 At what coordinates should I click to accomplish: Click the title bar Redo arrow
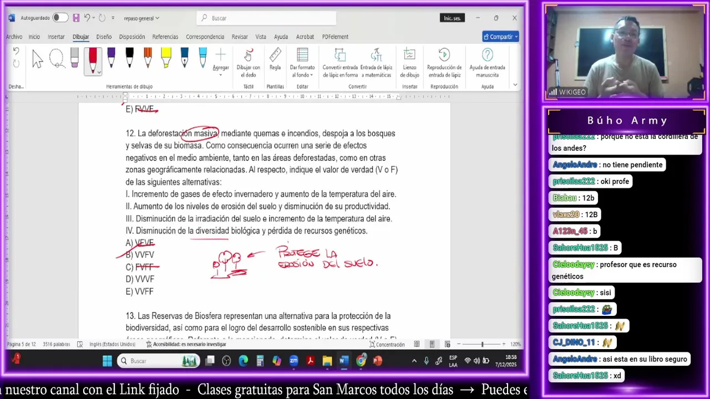102,18
